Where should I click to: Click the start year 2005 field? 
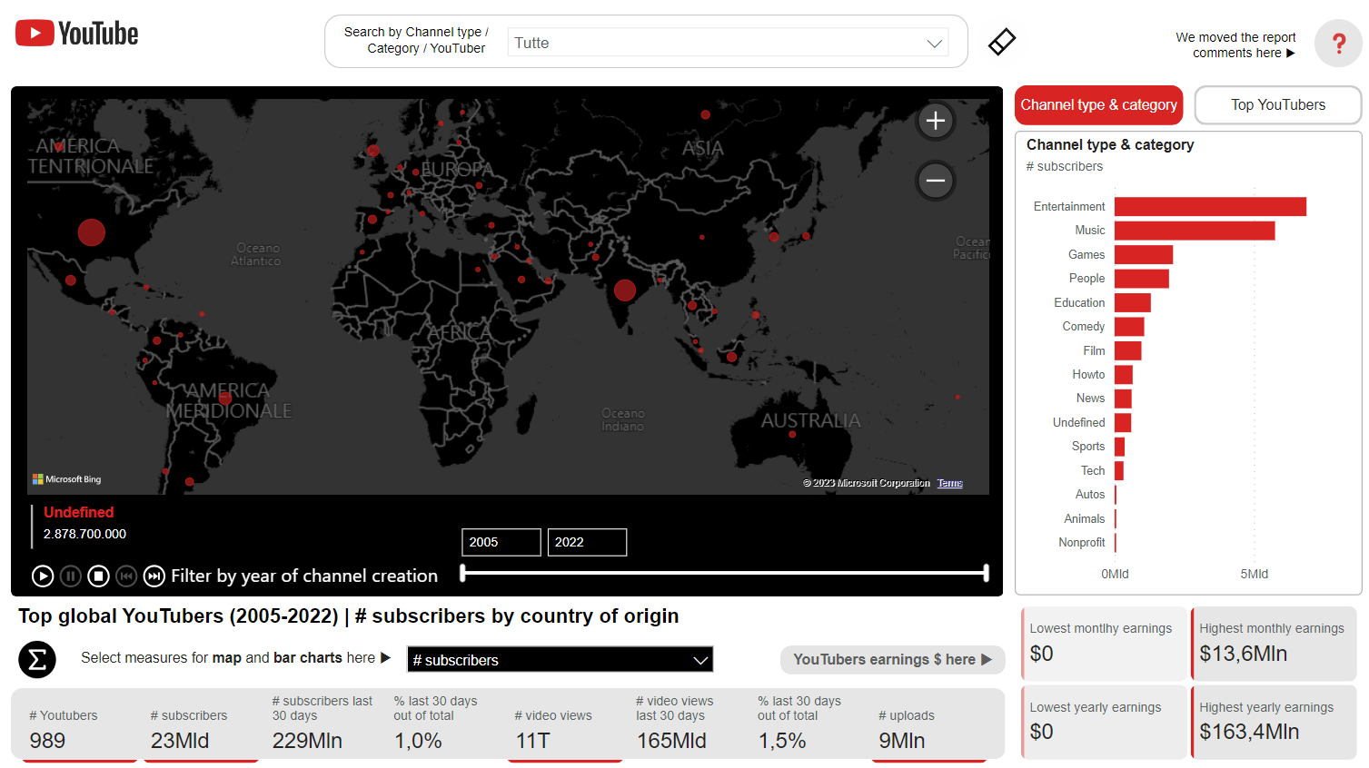click(501, 542)
